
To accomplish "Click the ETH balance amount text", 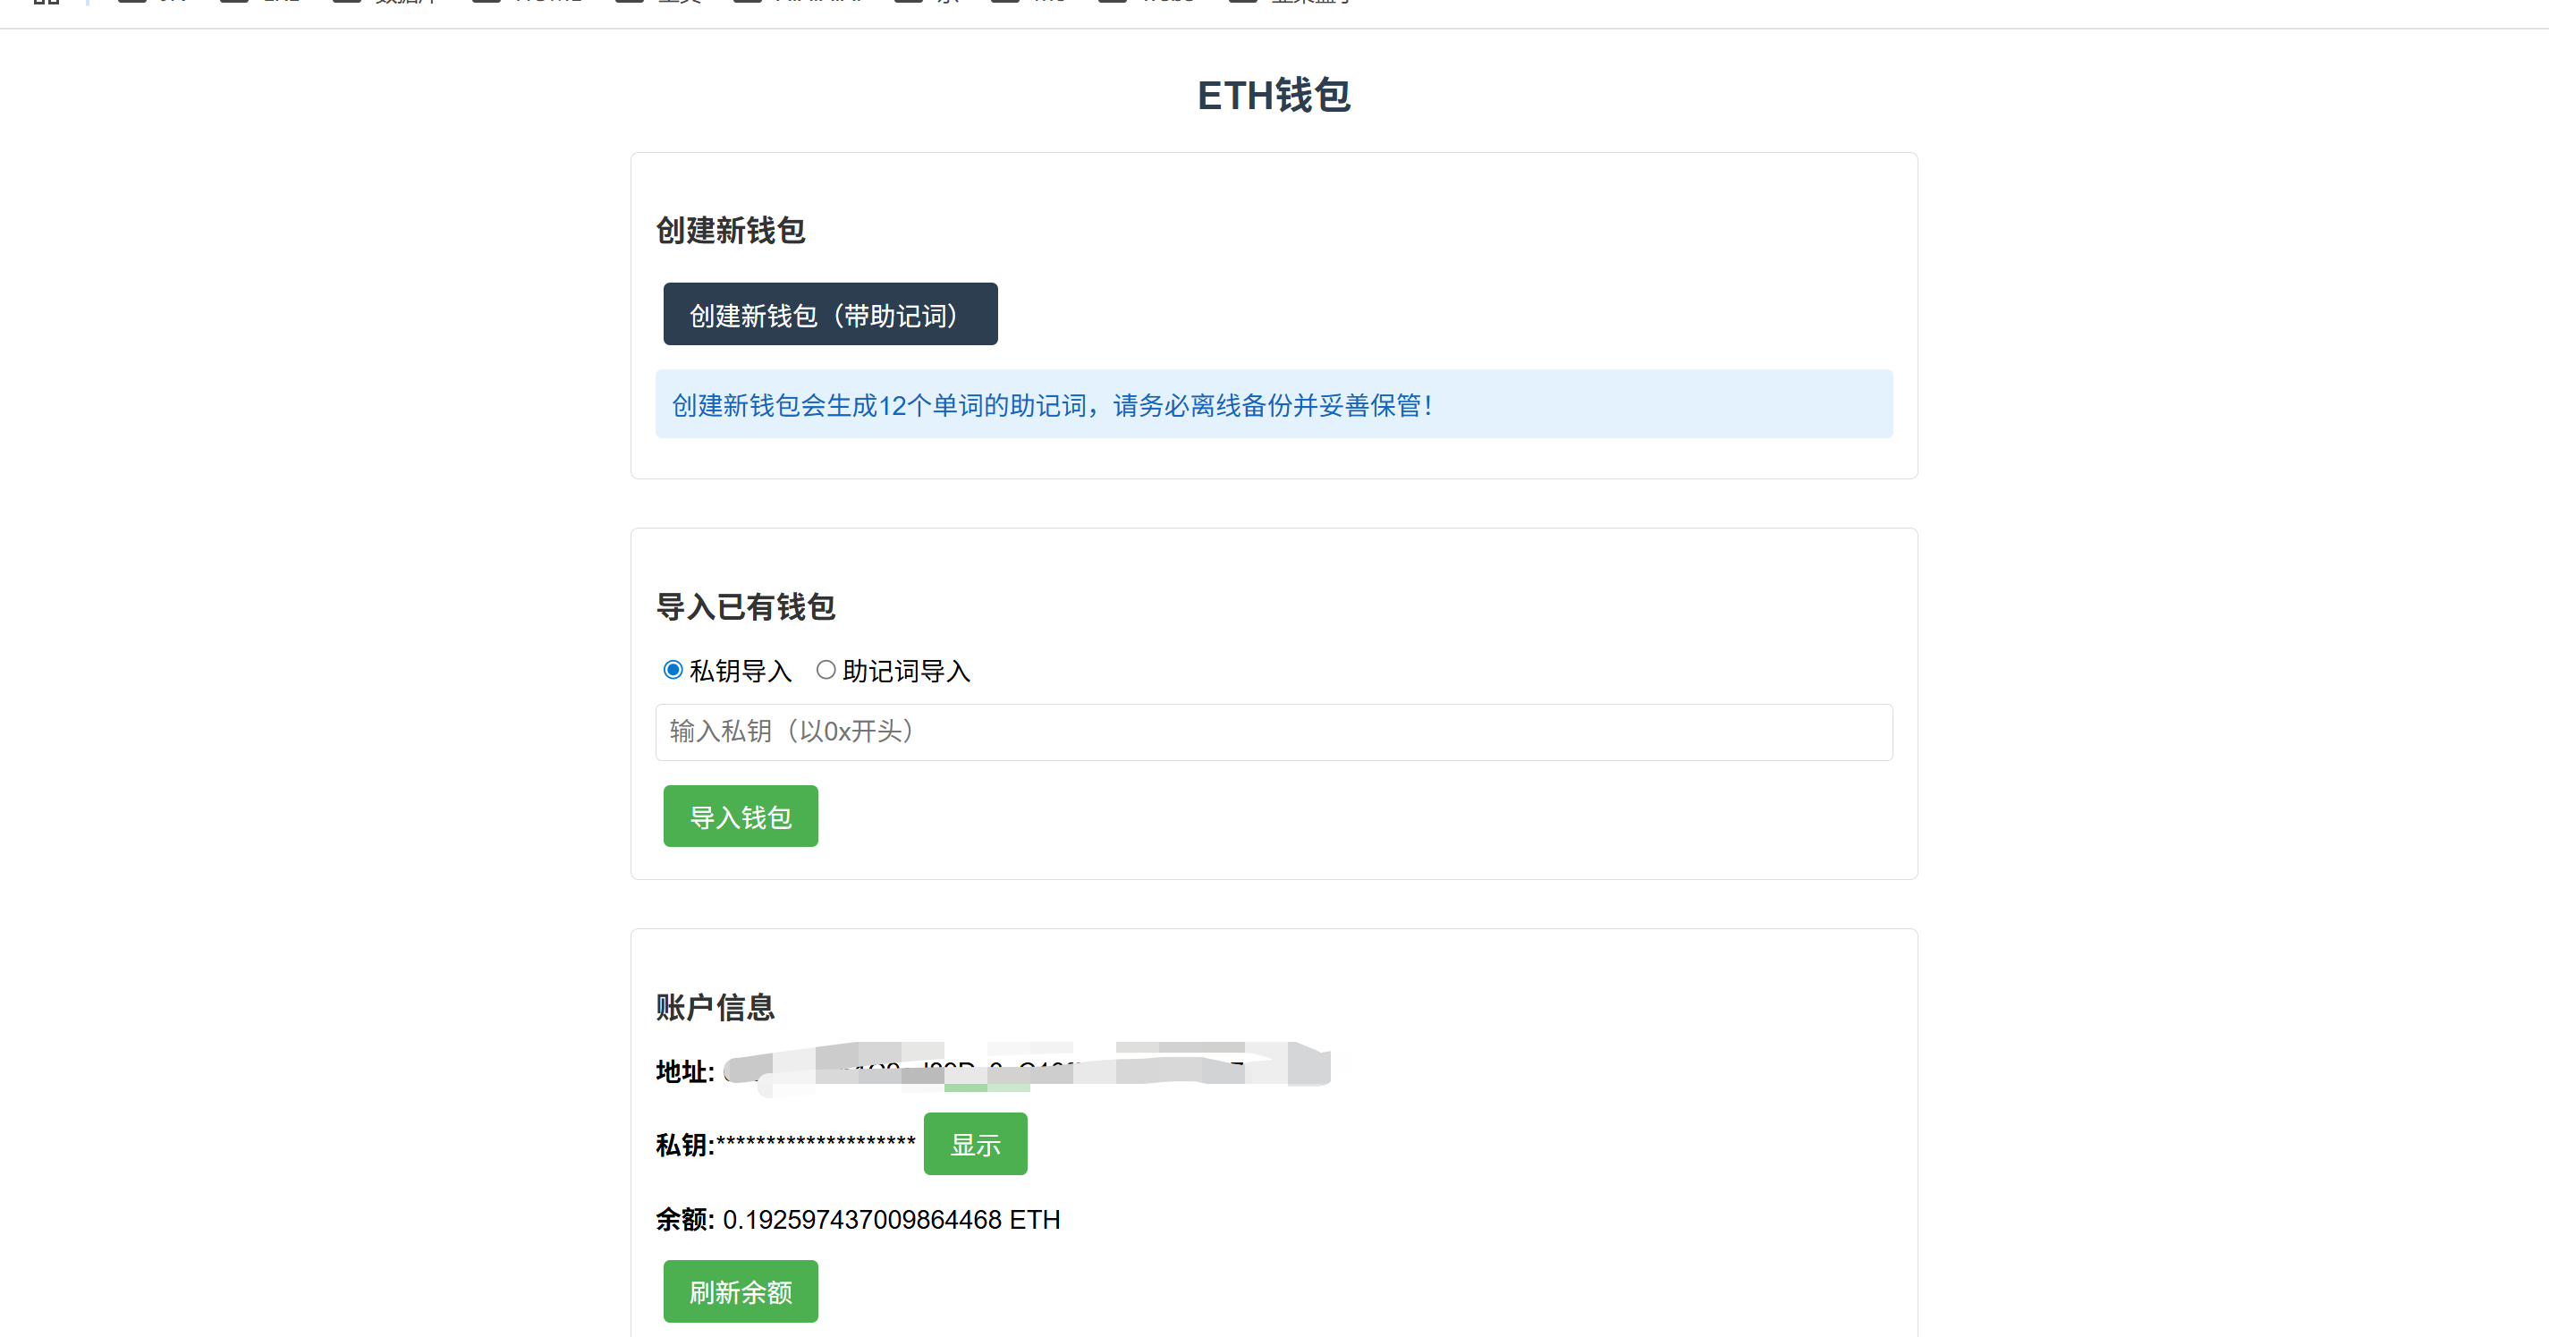I will coord(891,1219).
